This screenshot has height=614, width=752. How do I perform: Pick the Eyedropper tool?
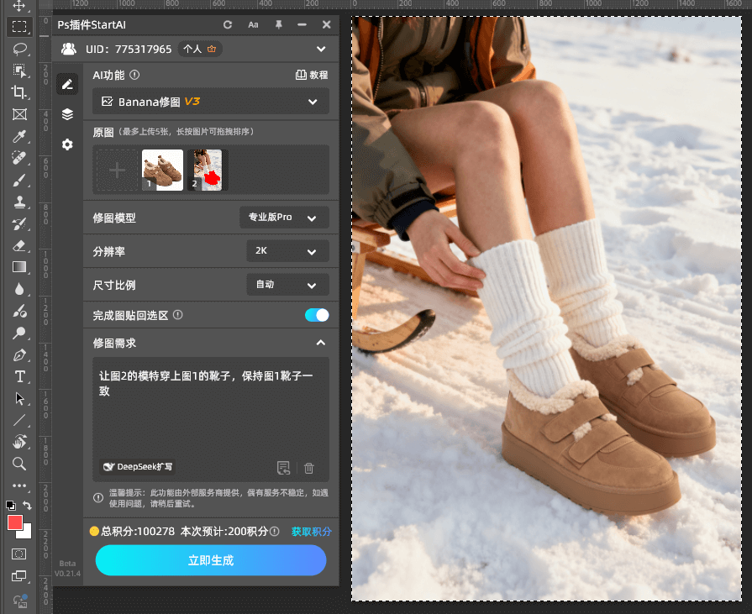point(21,136)
